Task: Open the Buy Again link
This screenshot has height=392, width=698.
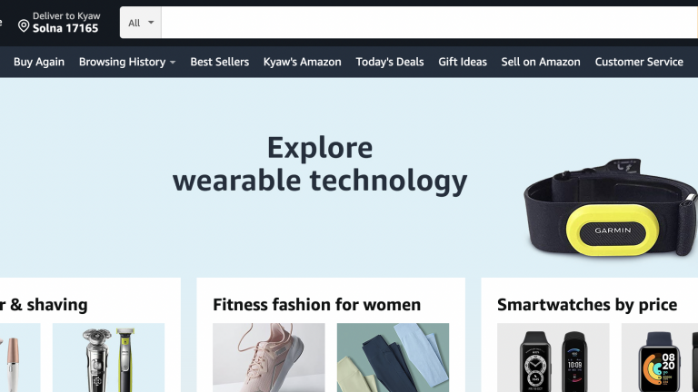Action: click(x=39, y=62)
